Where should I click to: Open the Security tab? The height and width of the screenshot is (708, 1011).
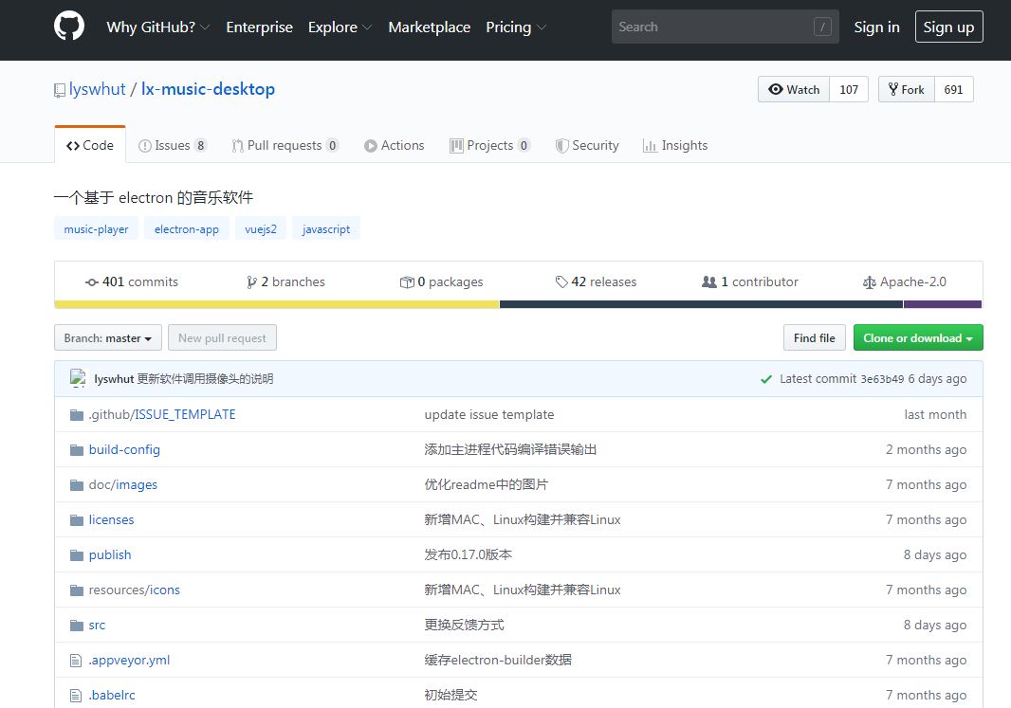click(587, 146)
